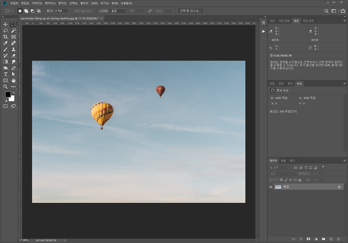
Task: Click the 페더 input field
Action: pyautogui.click(x=61, y=11)
